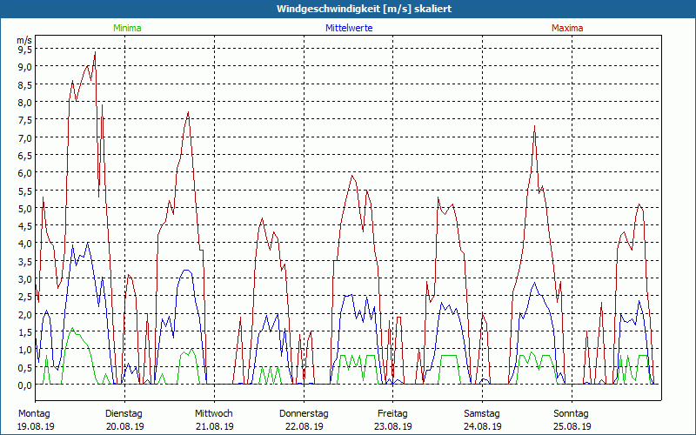This screenshot has width=696, height=435.
Task: Click the m/s unit label
Action: tap(24, 40)
